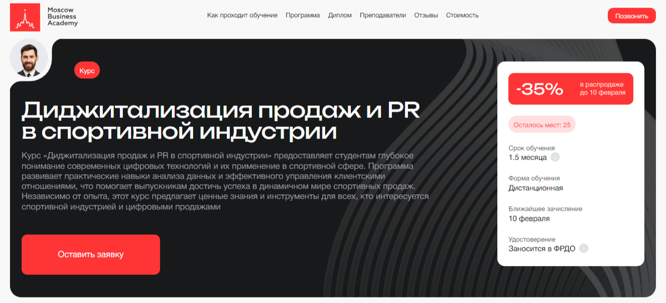Screen dimensions: 666x303
Task: Click the -35% discount banner
Action: pos(571,89)
